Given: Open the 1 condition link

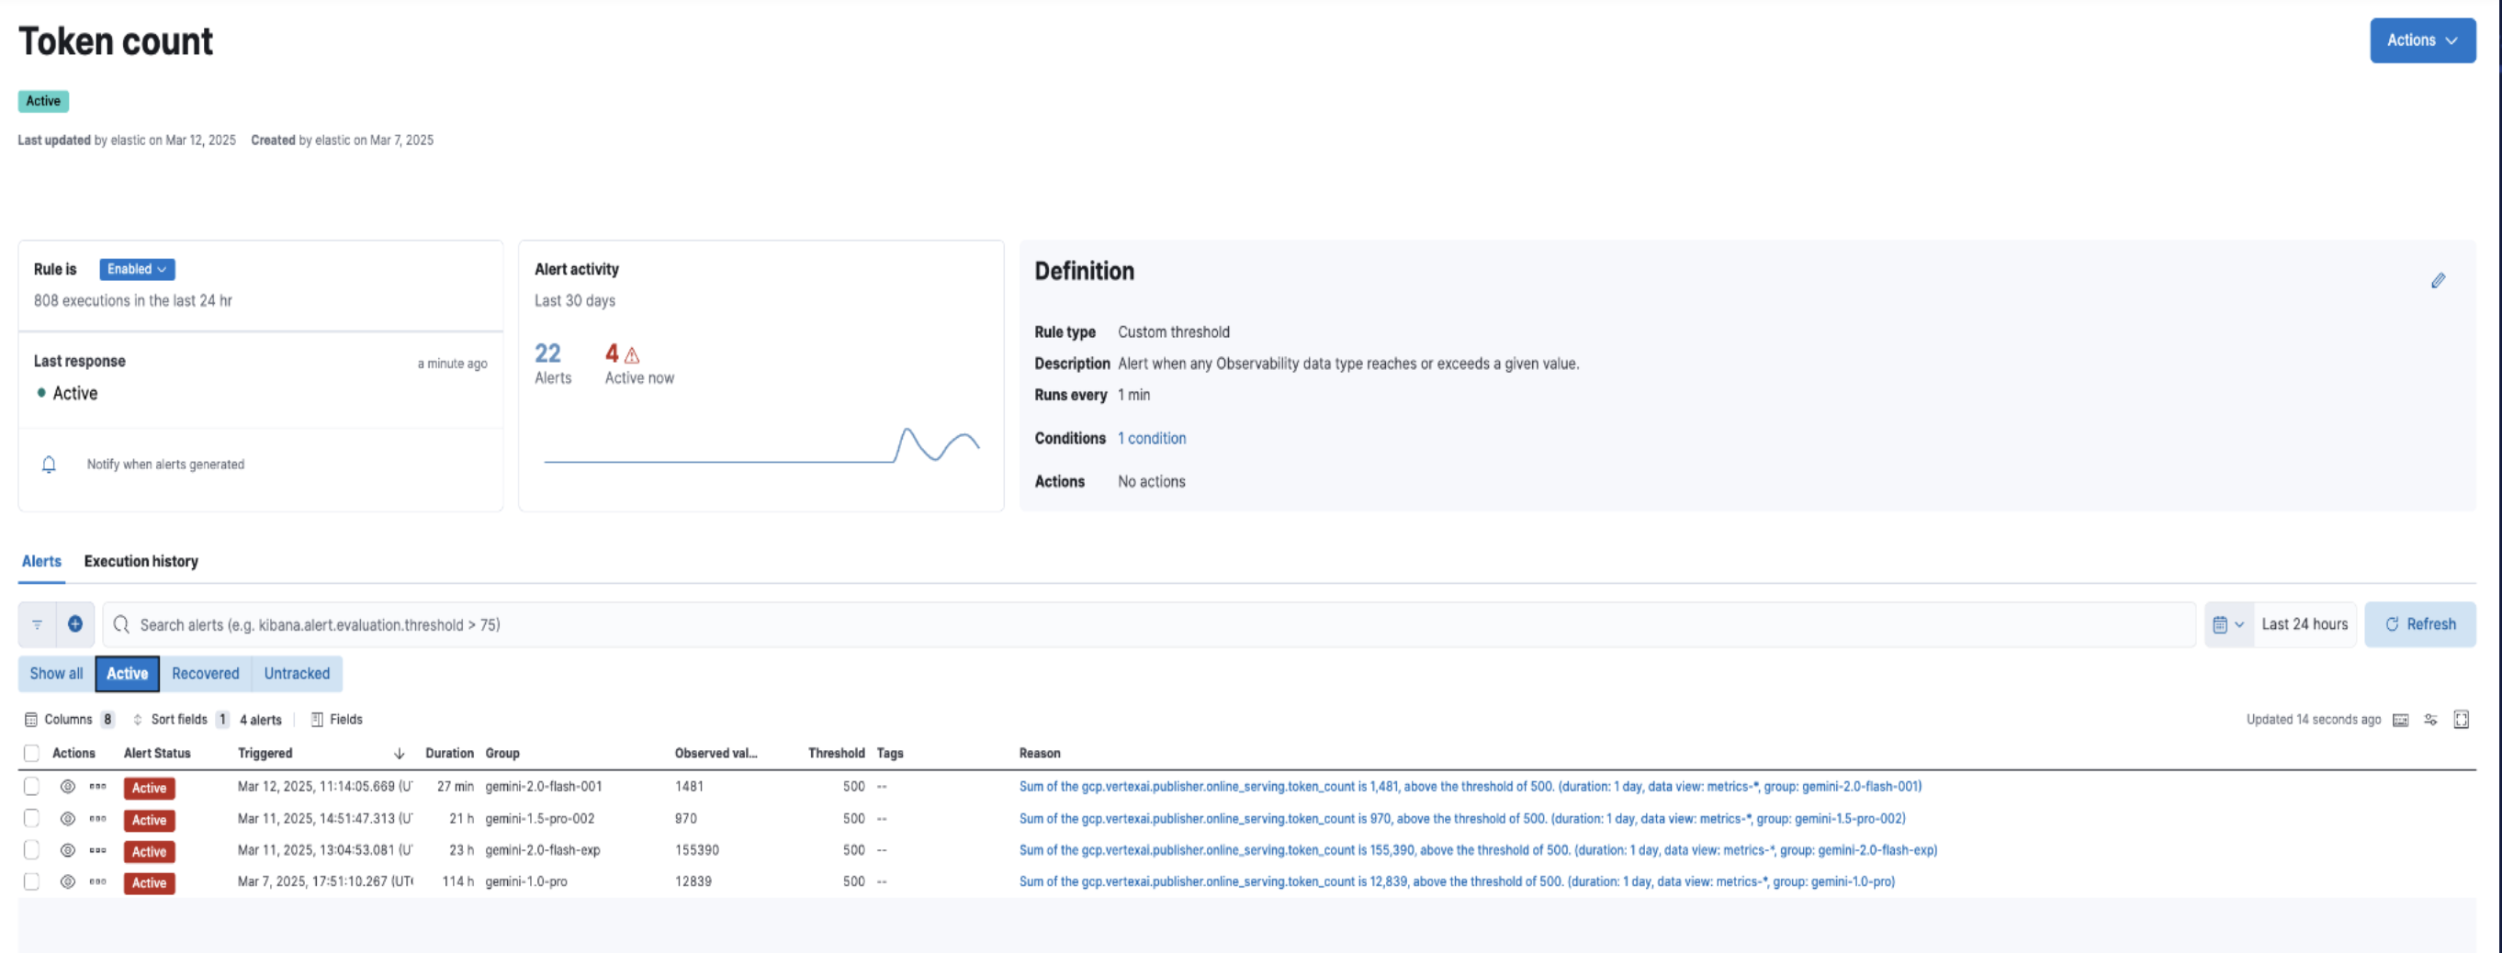Looking at the screenshot, I should [1151, 439].
